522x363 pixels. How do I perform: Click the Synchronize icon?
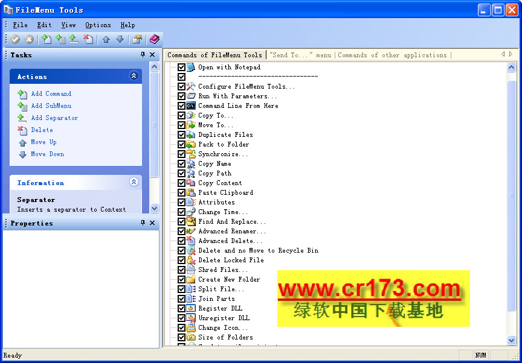click(191, 154)
